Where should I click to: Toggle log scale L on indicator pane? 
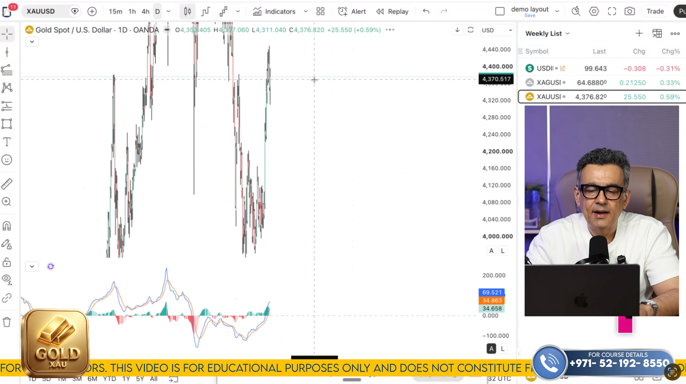click(503, 349)
